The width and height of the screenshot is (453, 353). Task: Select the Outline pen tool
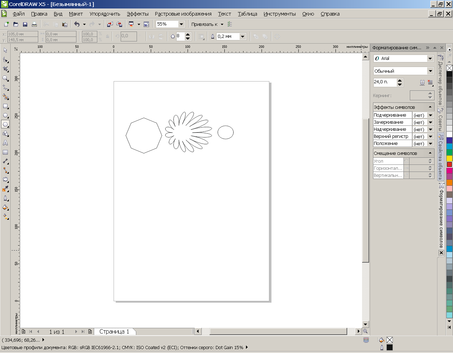point(5,198)
